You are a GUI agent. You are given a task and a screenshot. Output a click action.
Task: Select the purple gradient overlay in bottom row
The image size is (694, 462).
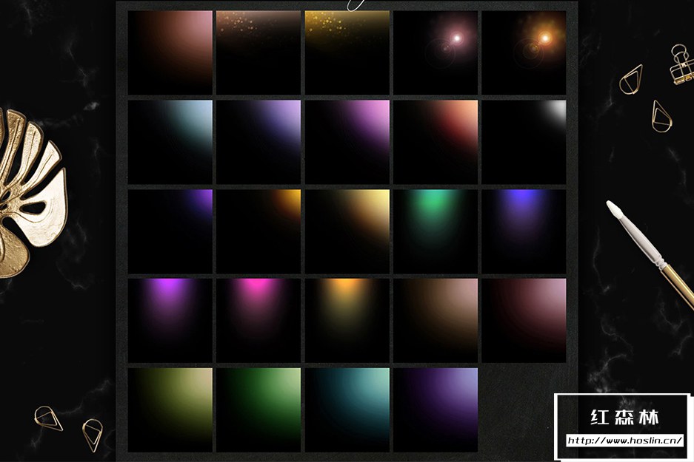coord(436,410)
